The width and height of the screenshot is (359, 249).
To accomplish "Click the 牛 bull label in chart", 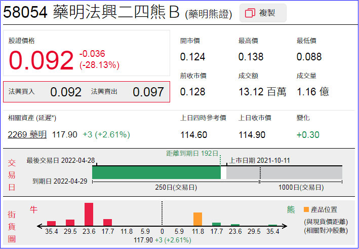I will [33, 209].
